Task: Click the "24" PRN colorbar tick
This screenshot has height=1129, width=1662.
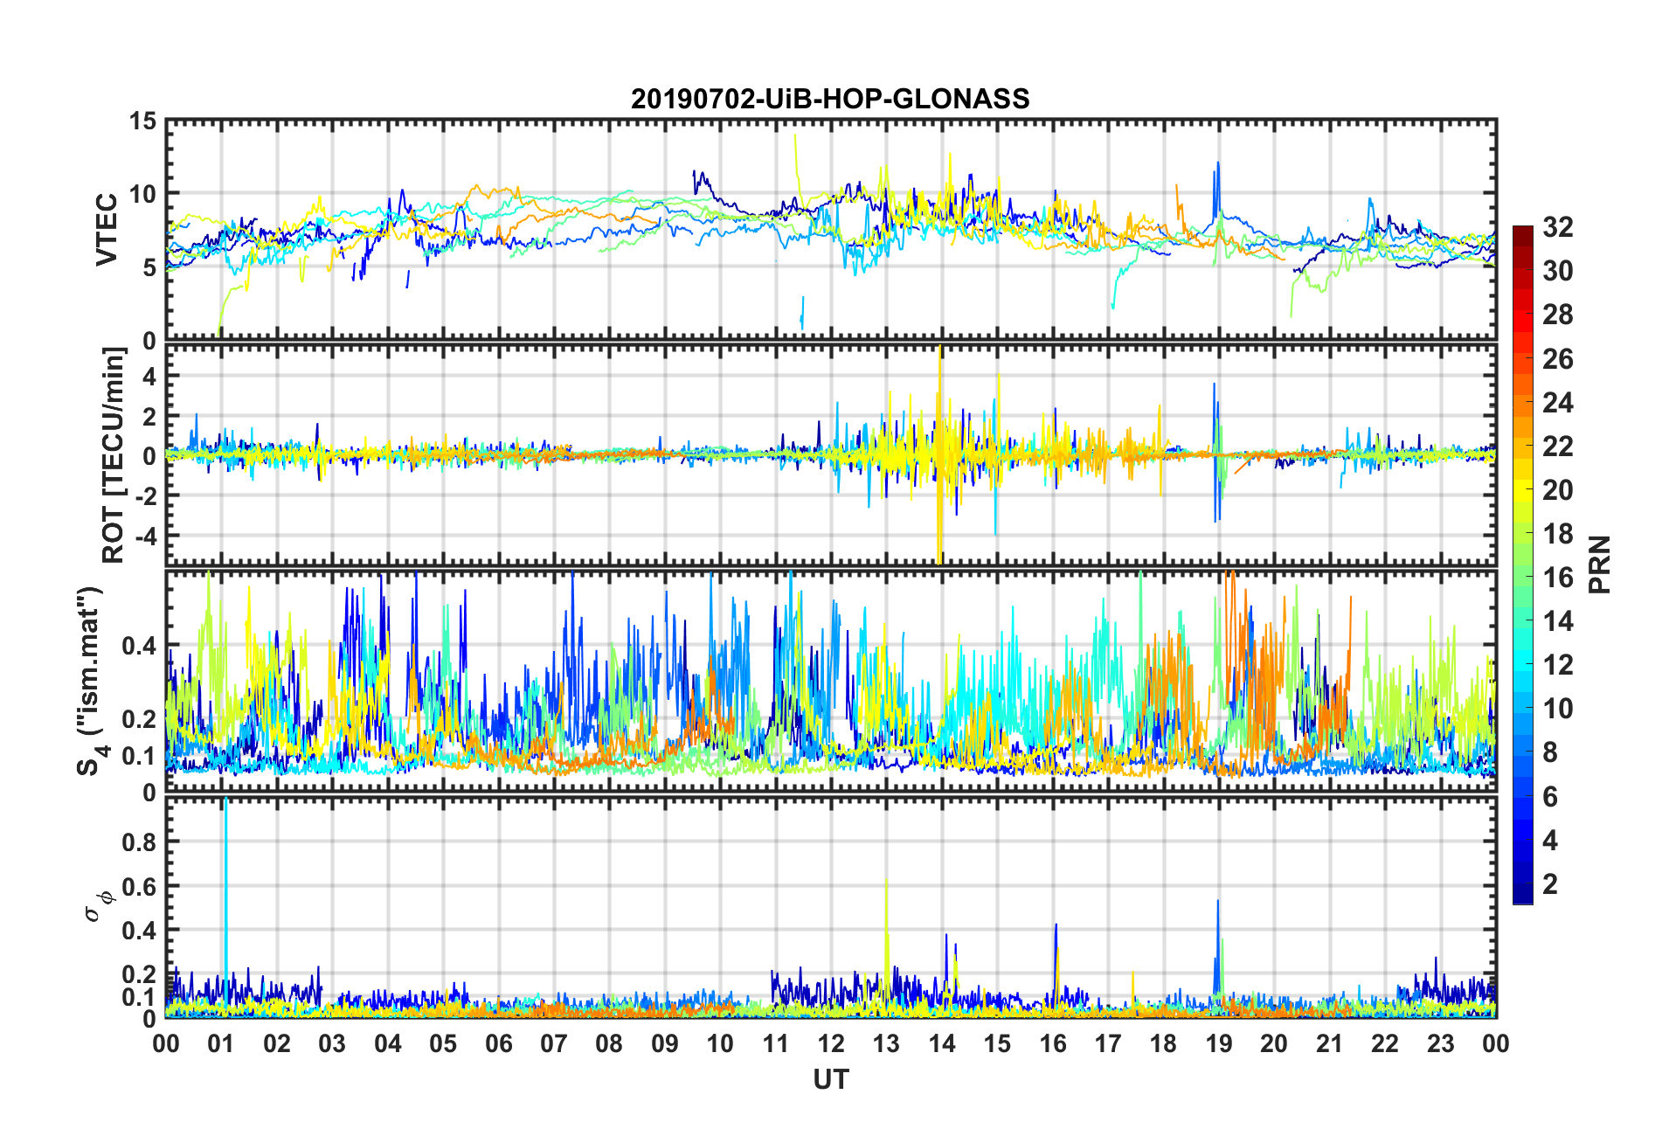Action: 1558,402
